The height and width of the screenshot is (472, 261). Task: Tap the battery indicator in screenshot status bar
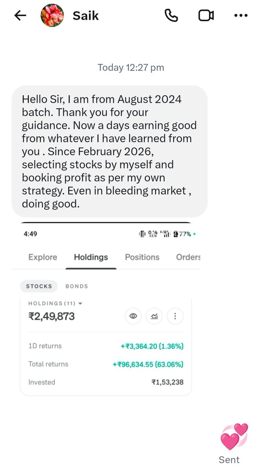(183, 234)
